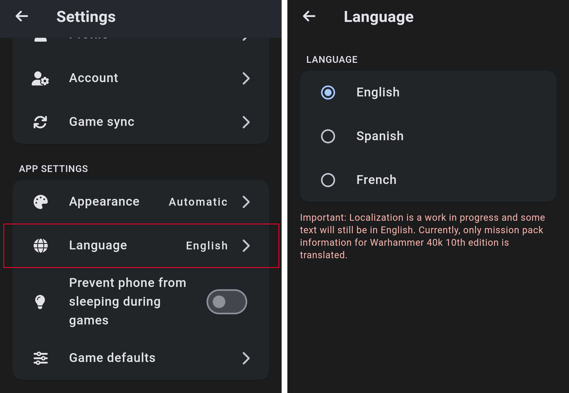Image resolution: width=569 pixels, height=393 pixels.
Task: Go back from the Language screen
Action: pyautogui.click(x=309, y=16)
